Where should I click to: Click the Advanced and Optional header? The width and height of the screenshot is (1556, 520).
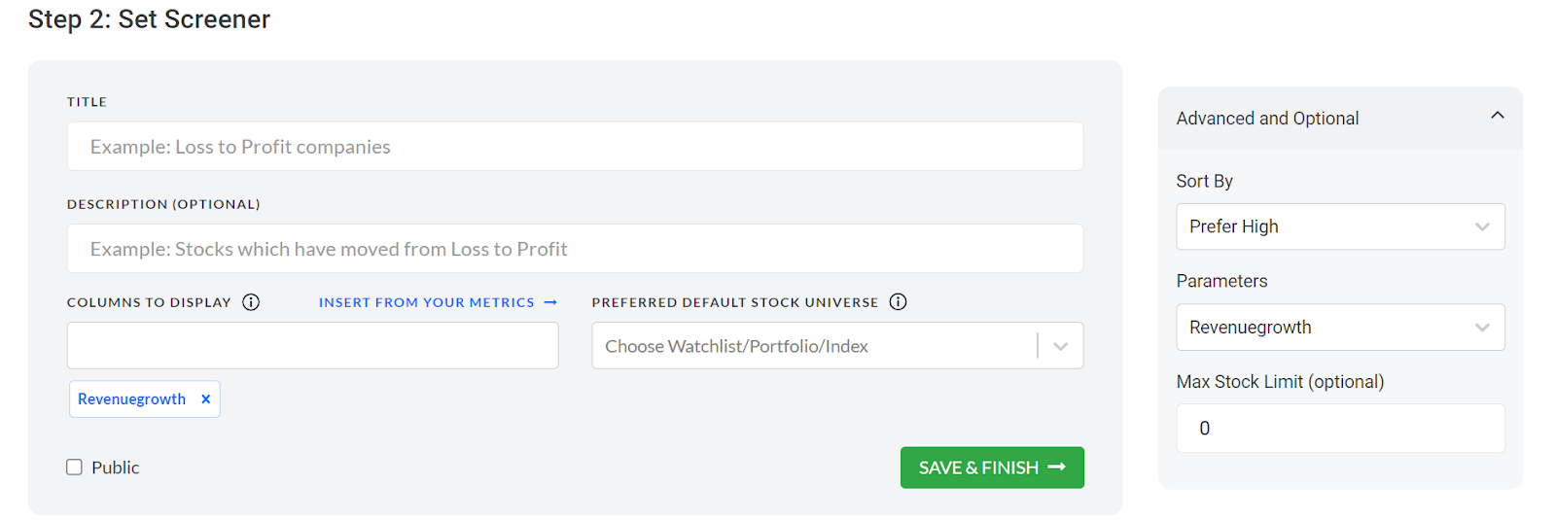pos(1340,119)
